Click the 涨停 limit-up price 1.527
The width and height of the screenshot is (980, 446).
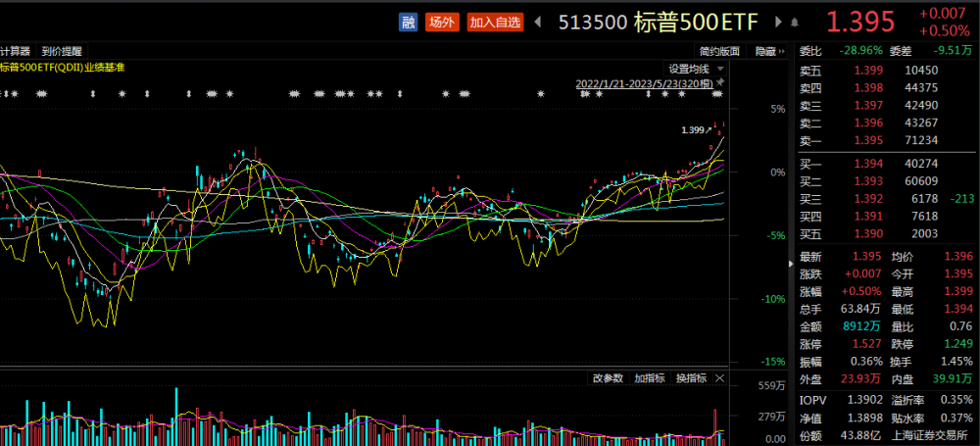[868, 344]
